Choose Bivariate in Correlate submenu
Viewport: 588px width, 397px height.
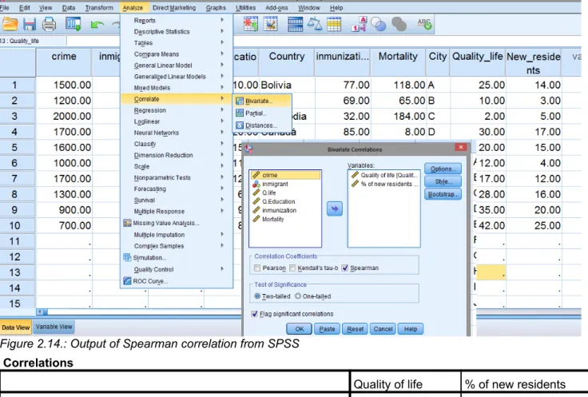pos(262,101)
